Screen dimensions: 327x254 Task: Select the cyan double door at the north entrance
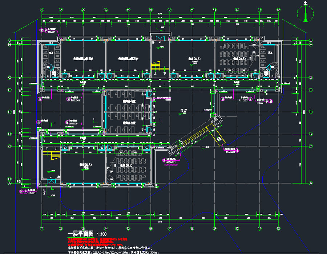[160, 38]
